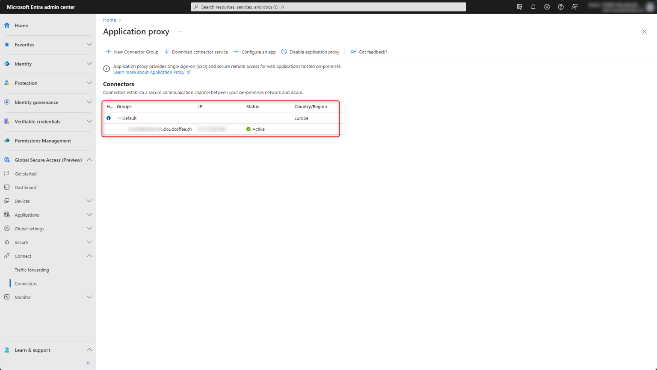
Task: Expand the Devices section
Action: [89, 201]
